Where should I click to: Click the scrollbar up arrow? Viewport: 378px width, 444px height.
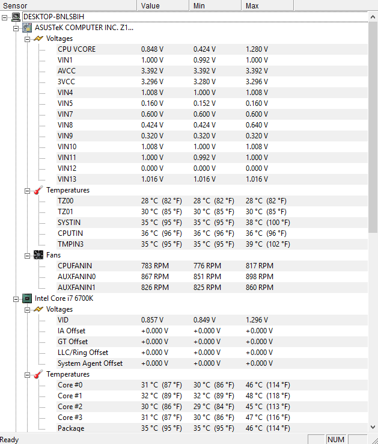(373, 17)
